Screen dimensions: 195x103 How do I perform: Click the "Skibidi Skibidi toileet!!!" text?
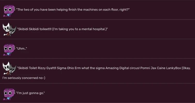34,29
